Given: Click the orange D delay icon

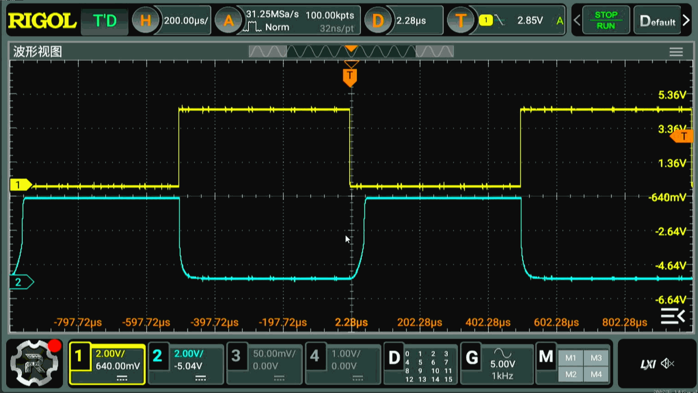Looking at the screenshot, I should (377, 20).
